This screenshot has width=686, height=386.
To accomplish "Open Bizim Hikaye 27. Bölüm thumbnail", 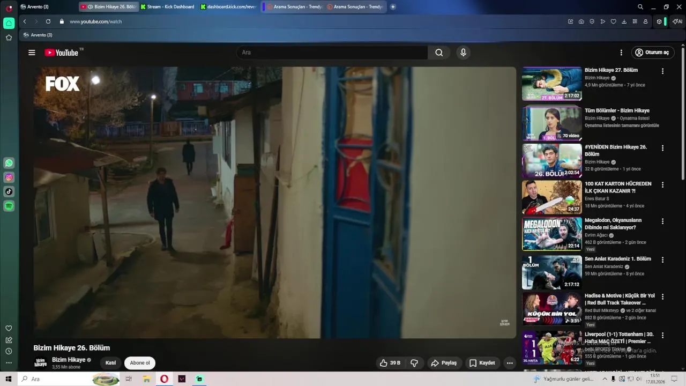I will pos(551,84).
